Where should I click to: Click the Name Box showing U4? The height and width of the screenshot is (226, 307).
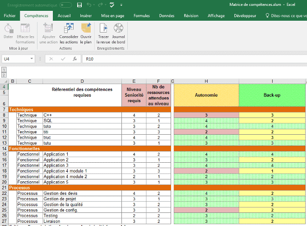click(16, 59)
